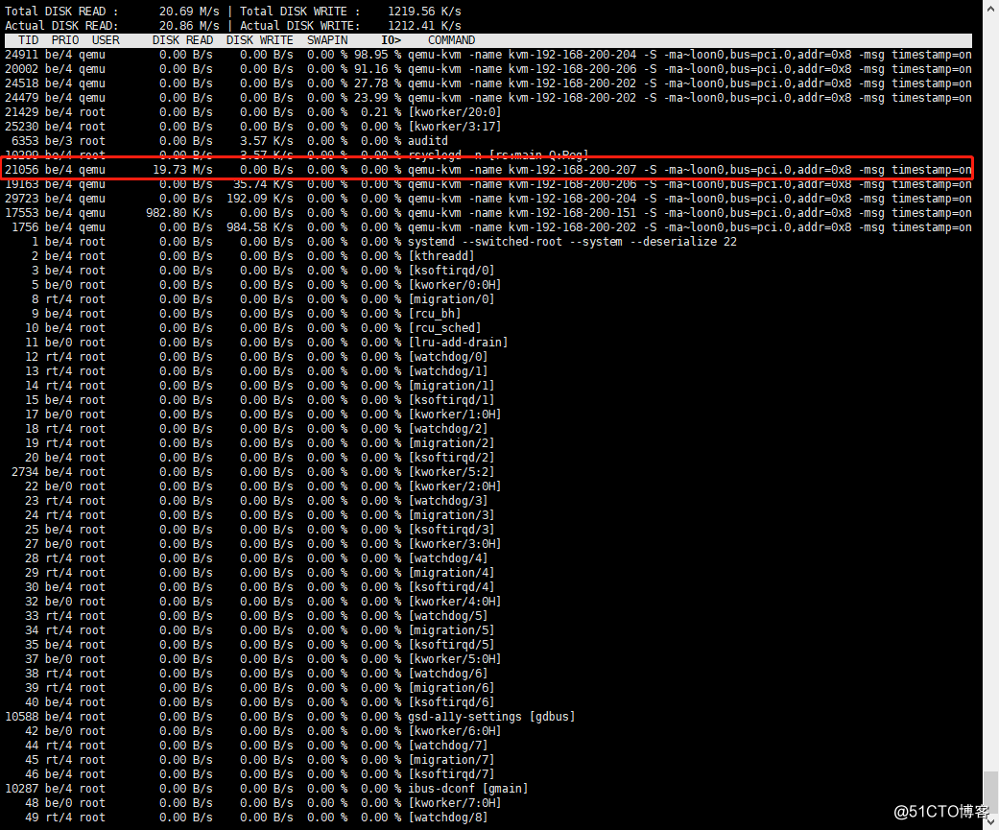This screenshot has height=830, width=999.
Task: Click the [rcu_bh] command
Action: pyautogui.click(x=435, y=314)
